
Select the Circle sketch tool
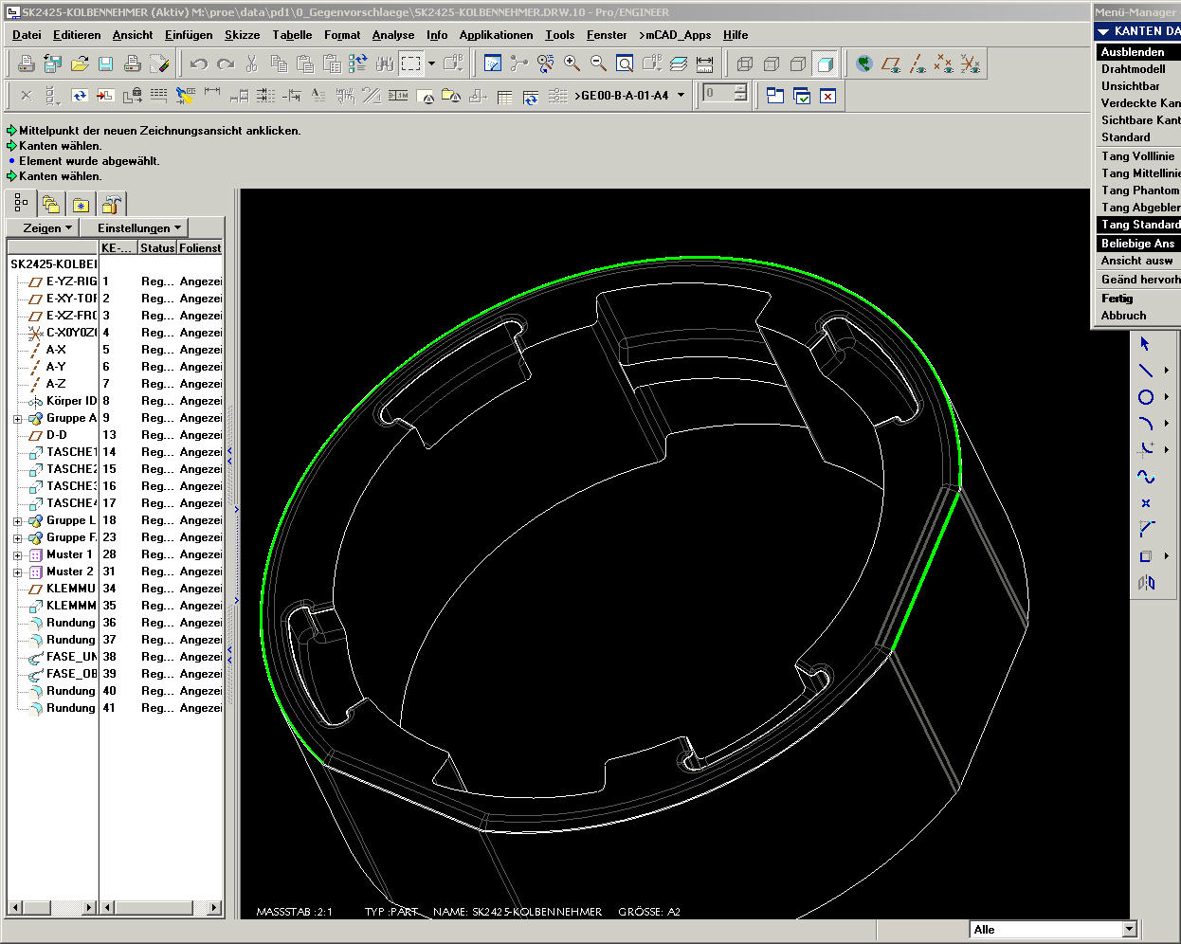click(1146, 397)
